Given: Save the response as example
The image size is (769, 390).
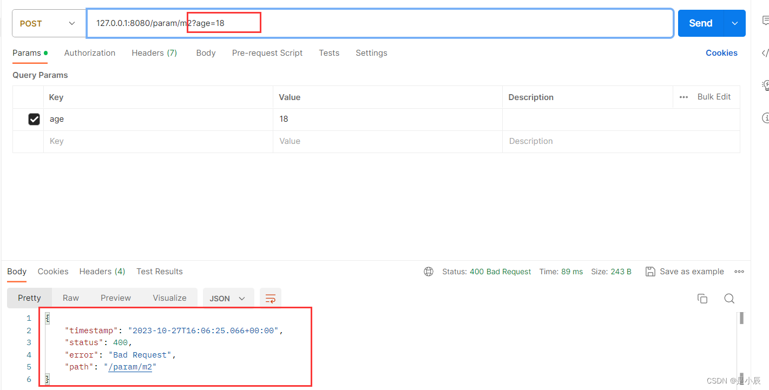Looking at the screenshot, I should click(x=685, y=272).
